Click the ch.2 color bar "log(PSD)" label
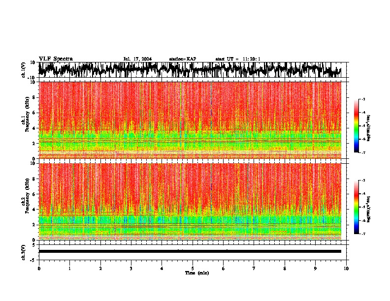Viewport: 390px width, 301px height. [369, 209]
